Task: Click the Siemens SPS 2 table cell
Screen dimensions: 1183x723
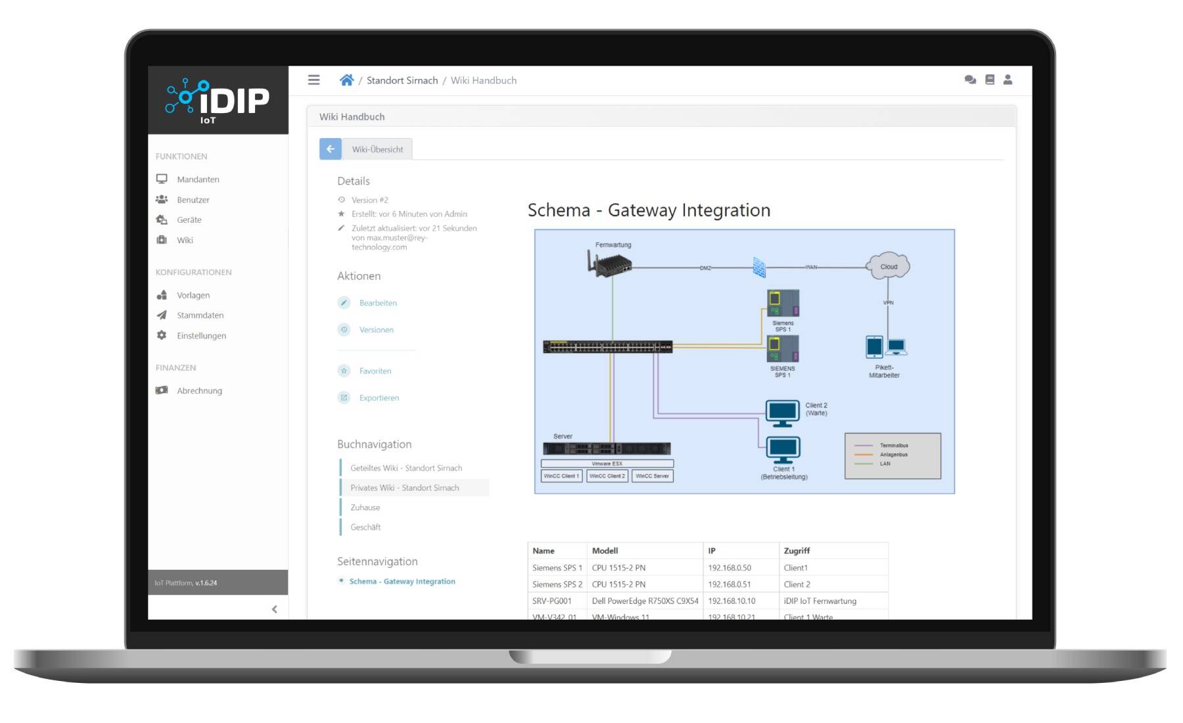Action: (557, 584)
